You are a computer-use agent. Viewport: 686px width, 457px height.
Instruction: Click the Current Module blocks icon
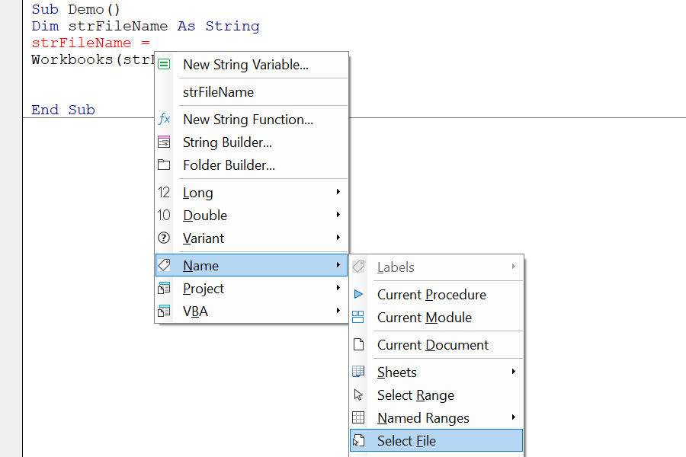coord(358,317)
